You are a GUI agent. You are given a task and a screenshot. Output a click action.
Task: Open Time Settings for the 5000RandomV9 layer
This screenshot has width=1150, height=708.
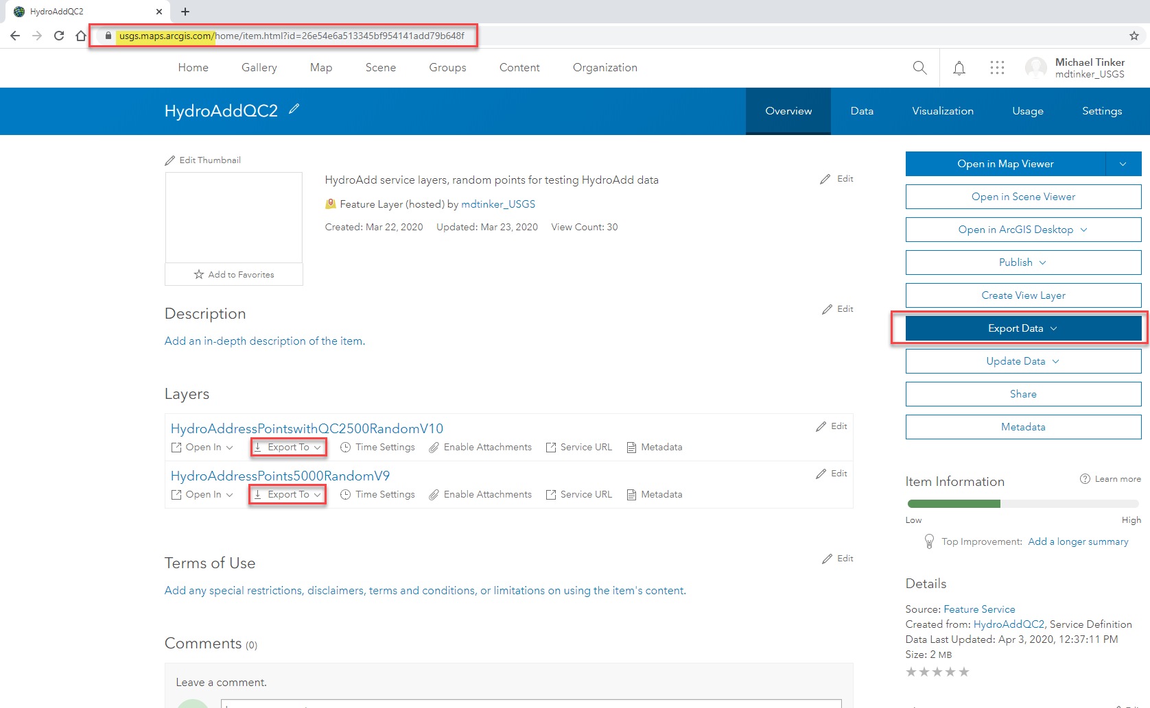pos(378,494)
